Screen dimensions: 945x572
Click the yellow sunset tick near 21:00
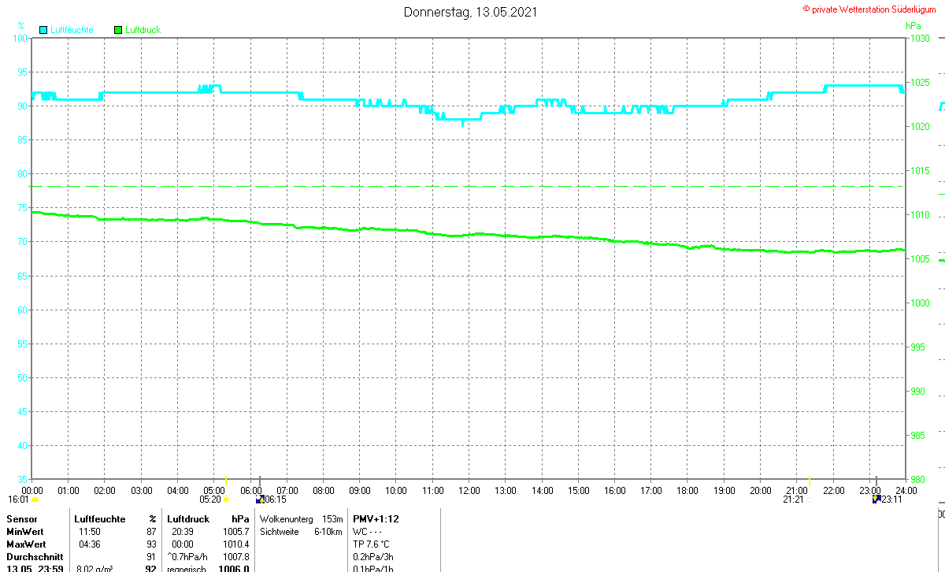pyautogui.click(x=810, y=481)
